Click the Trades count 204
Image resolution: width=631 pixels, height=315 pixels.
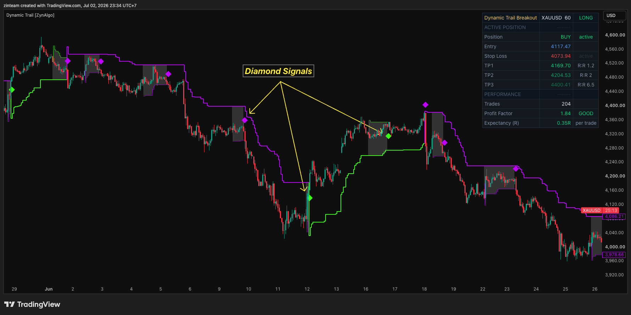pyautogui.click(x=566, y=104)
